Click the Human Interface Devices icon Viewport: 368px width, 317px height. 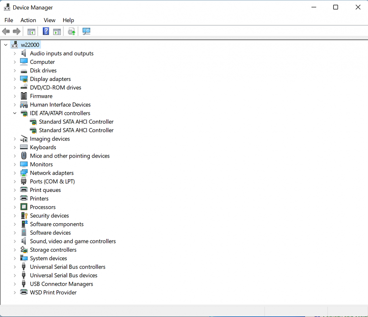point(24,105)
